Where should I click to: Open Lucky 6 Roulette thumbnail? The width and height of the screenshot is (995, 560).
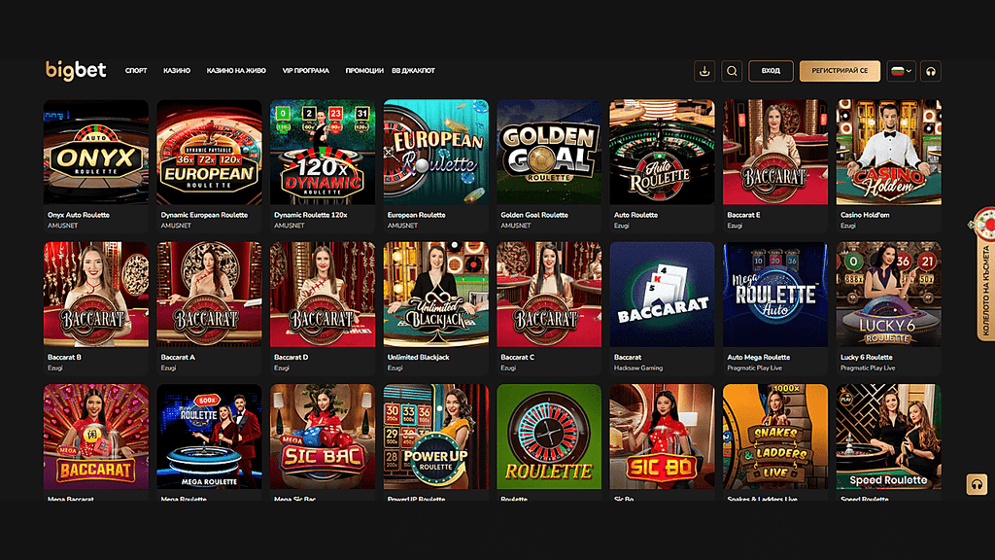pyautogui.click(x=888, y=294)
